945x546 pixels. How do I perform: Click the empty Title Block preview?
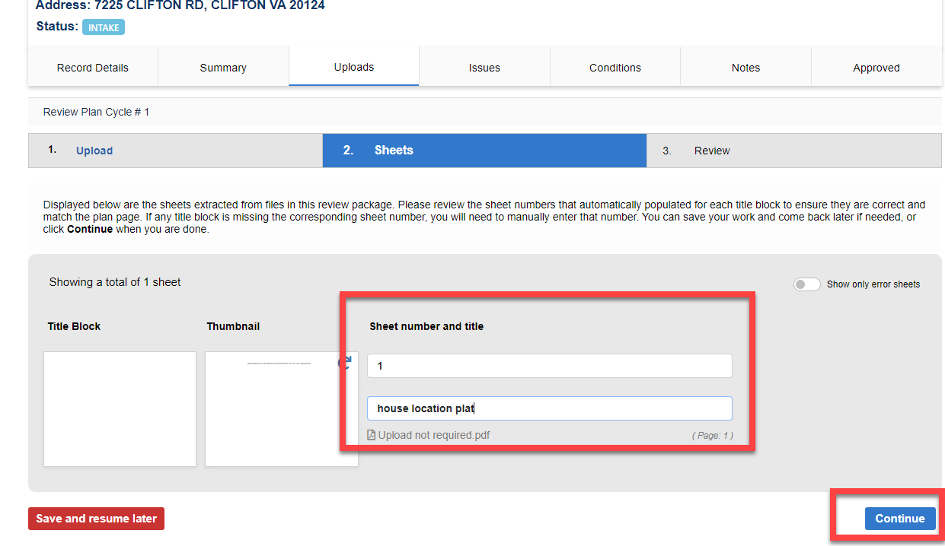click(x=120, y=409)
